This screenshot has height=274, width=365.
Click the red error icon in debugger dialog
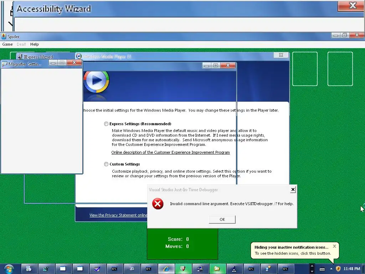tap(158, 204)
